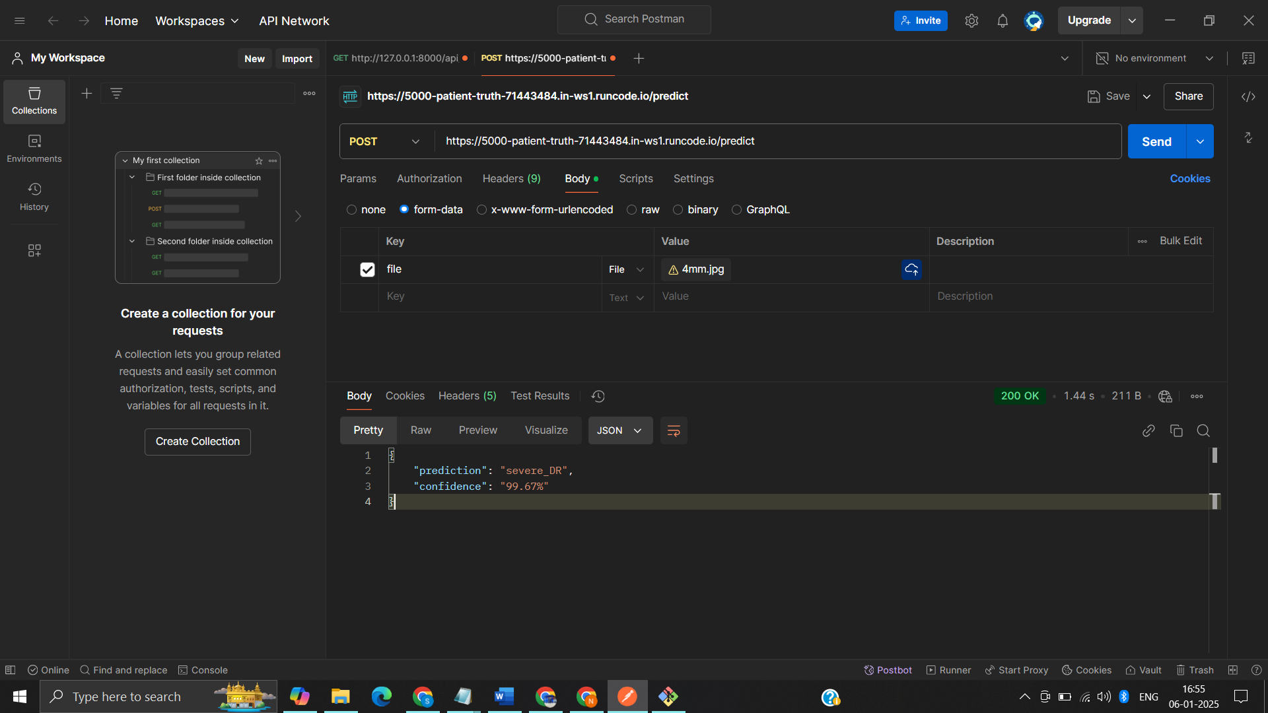Click the Search Postman box
The height and width of the screenshot is (713, 1268).
point(634,19)
